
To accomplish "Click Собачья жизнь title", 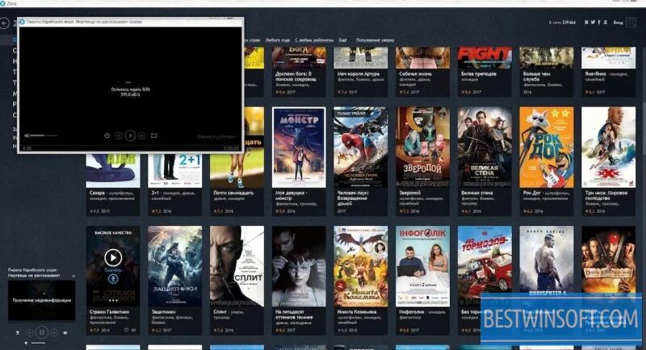I will pos(415,74).
